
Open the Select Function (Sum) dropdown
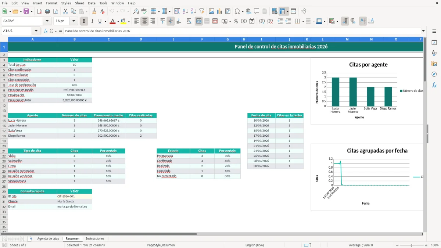(56, 31)
